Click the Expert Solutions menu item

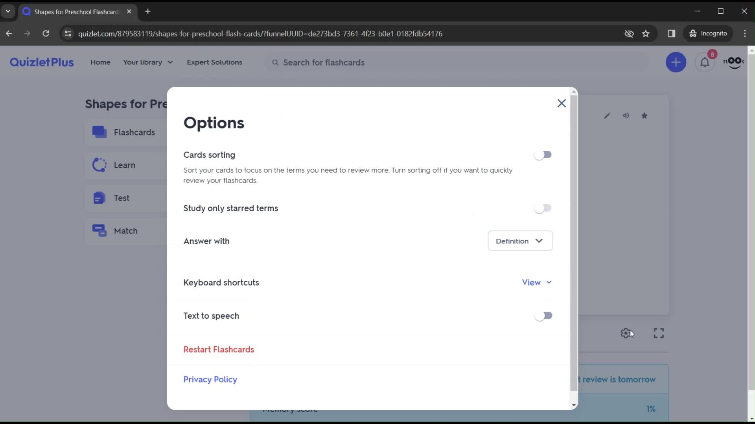(215, 62)
